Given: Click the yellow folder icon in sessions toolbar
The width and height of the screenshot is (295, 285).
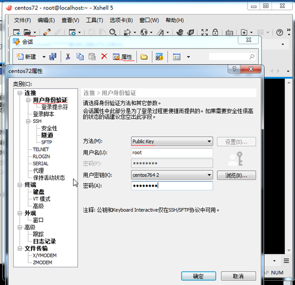Looking at the screenshot, I should 144,57.
